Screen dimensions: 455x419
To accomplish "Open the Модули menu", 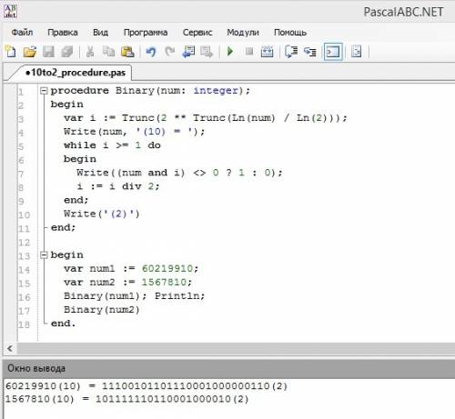I will pyautogui.click(x=243, y=32).
